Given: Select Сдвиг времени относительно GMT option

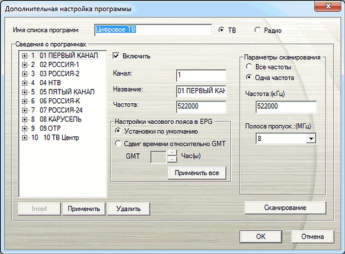Looking at the screenshot, I should [118, 143].
